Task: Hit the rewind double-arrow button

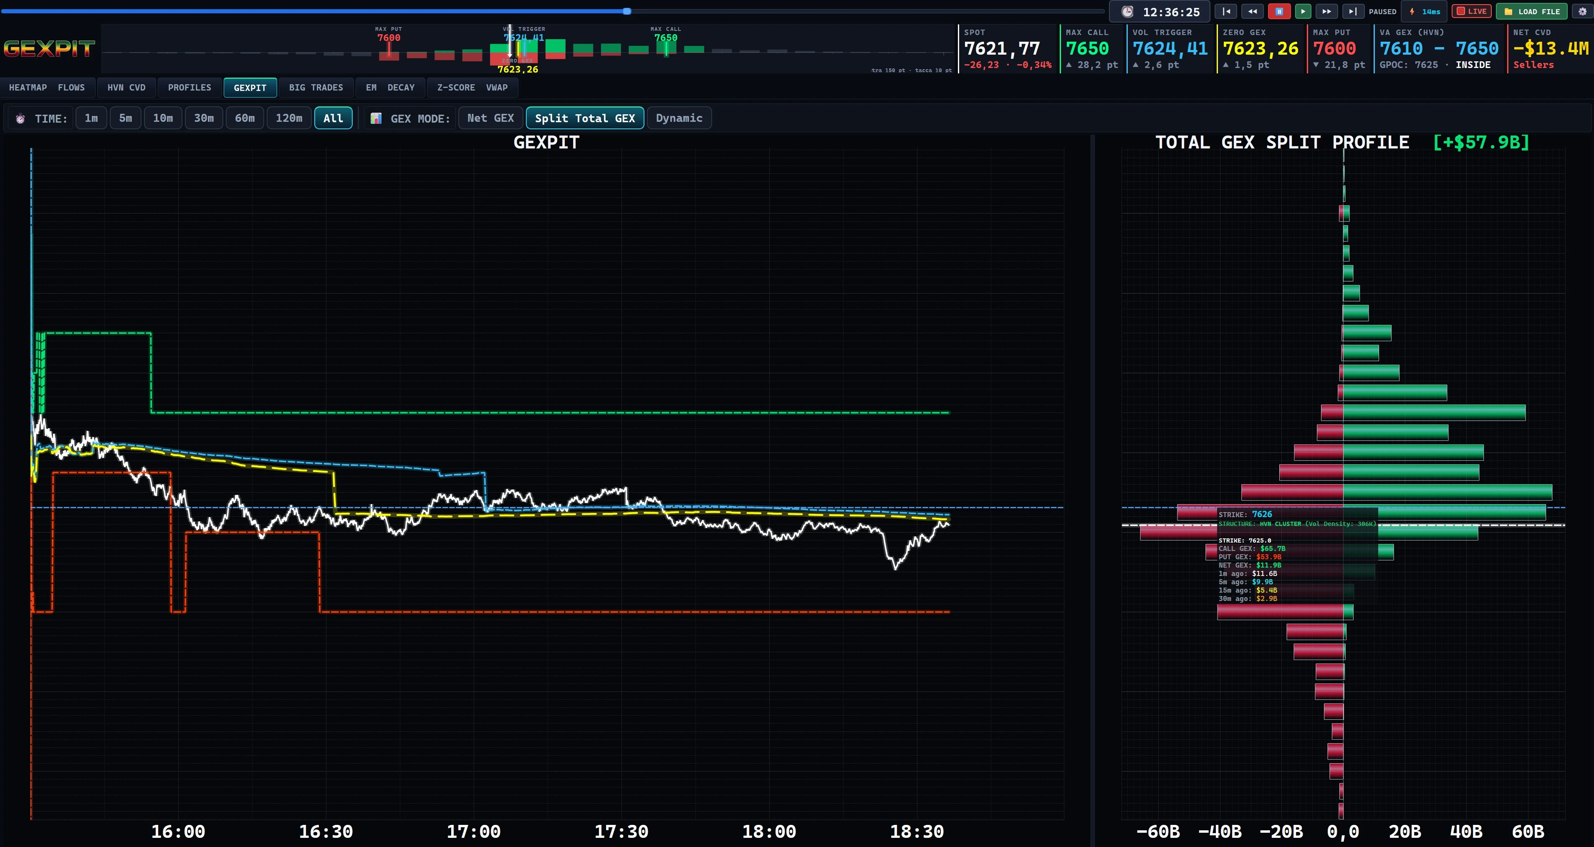Action: pyautogui.click(x=1253, y=11)
